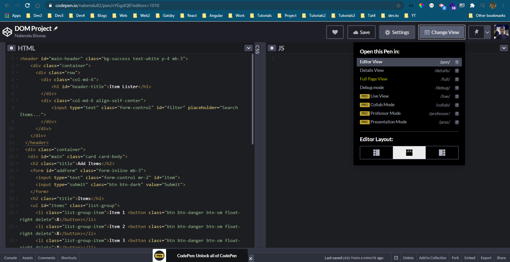The image size is (510, 262).
Task: Love this pen with heart button
Action: tap(335, 32)
